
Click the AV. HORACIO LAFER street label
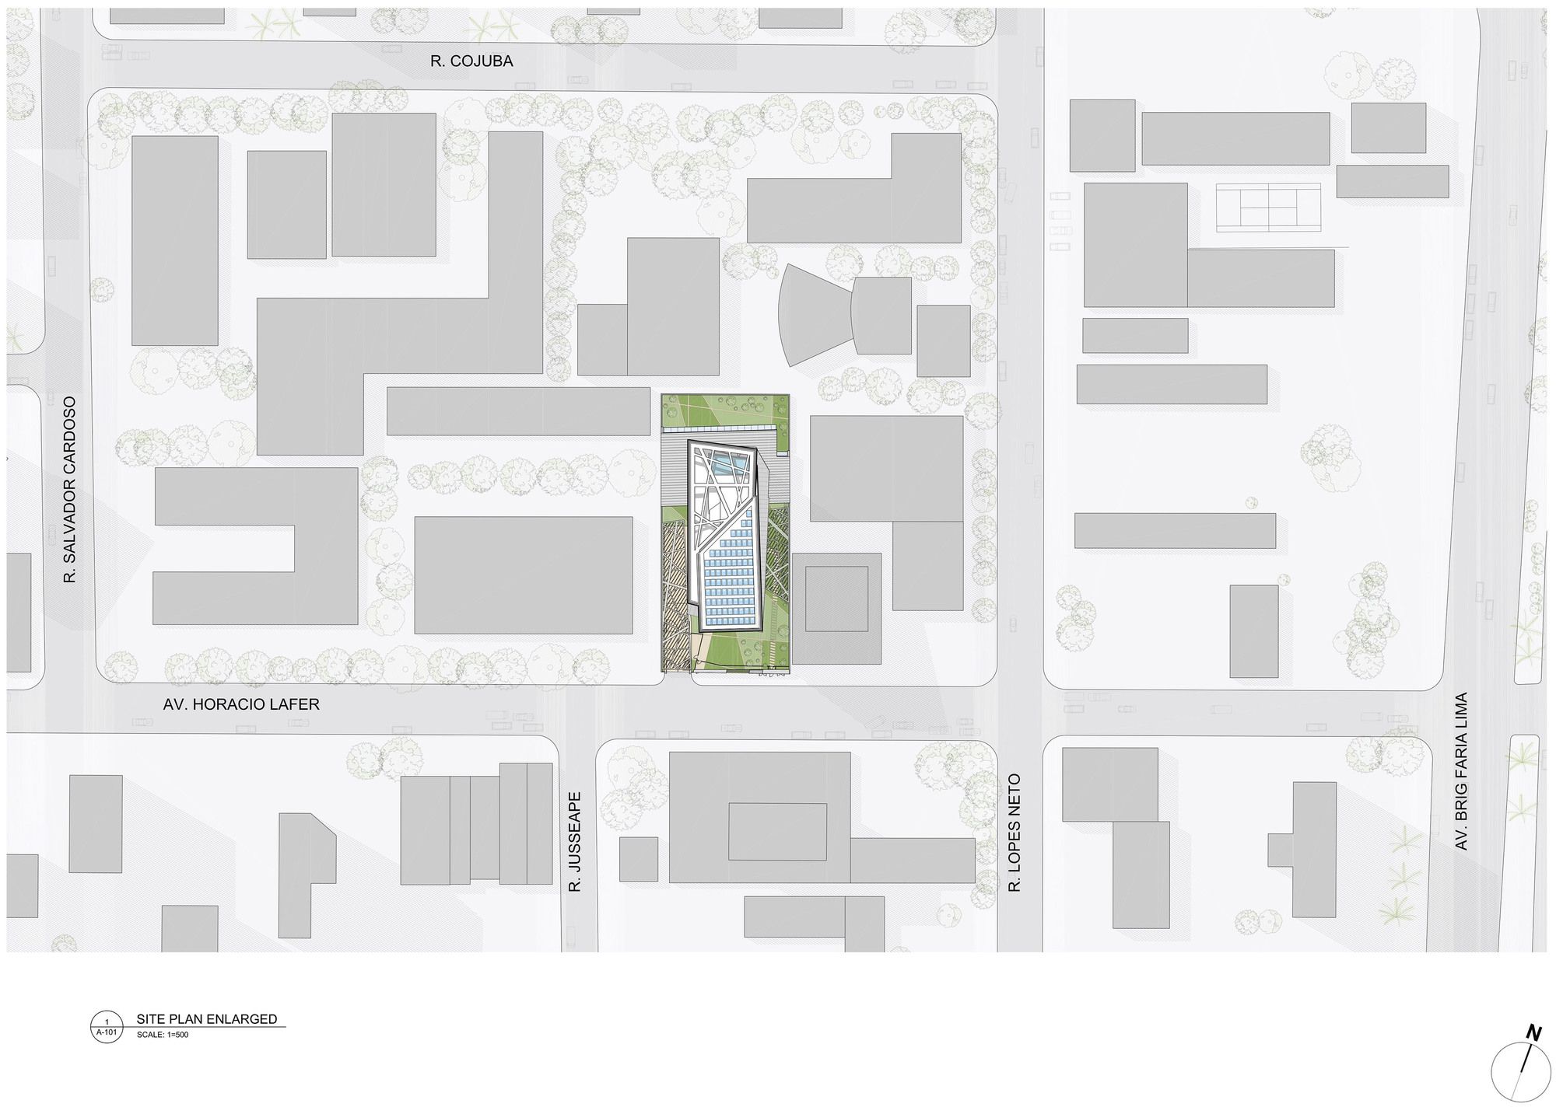pyautogui.click(x=241, y=704)
